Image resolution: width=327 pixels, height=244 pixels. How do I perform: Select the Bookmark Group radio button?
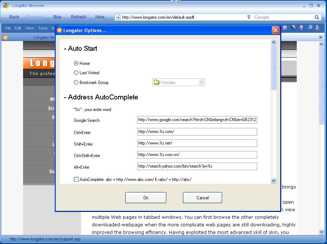(x=76, y=83)
